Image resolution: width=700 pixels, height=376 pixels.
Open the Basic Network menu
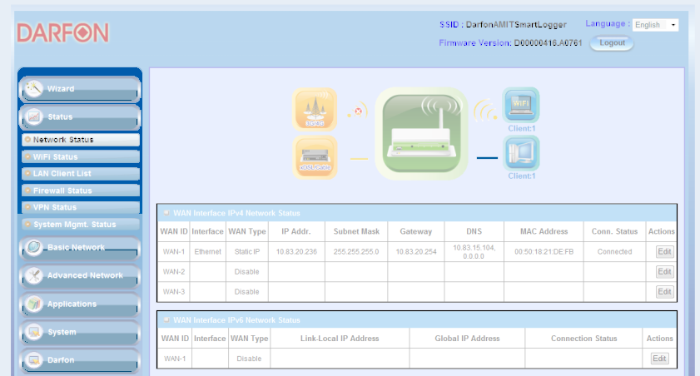(x=80, y=248)
